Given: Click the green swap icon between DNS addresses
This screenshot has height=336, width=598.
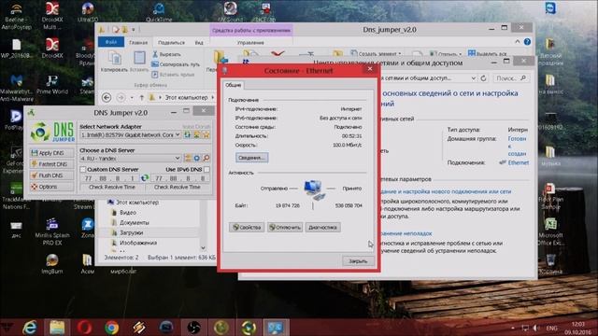Looking at the screenshot, I should (145, 178).
